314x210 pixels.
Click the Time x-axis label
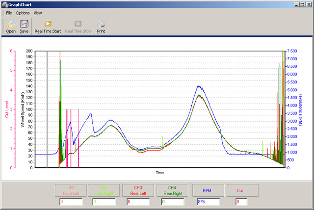click(160, 173)
